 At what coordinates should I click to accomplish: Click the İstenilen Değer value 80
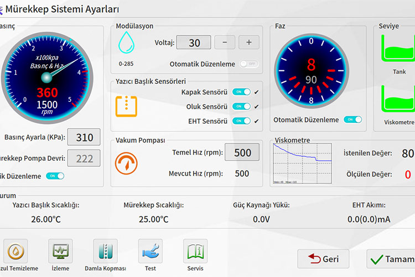(x=408, y=153)
